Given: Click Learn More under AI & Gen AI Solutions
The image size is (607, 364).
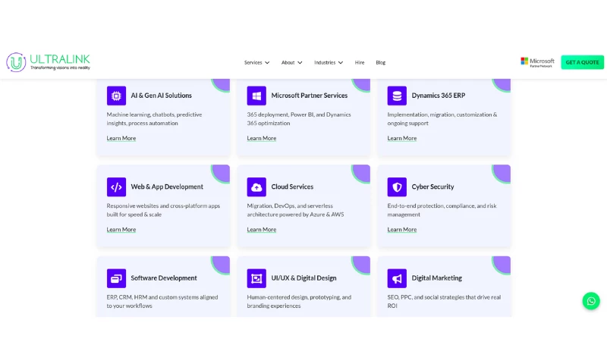Looking at the screenshot, I should (121, 138).
